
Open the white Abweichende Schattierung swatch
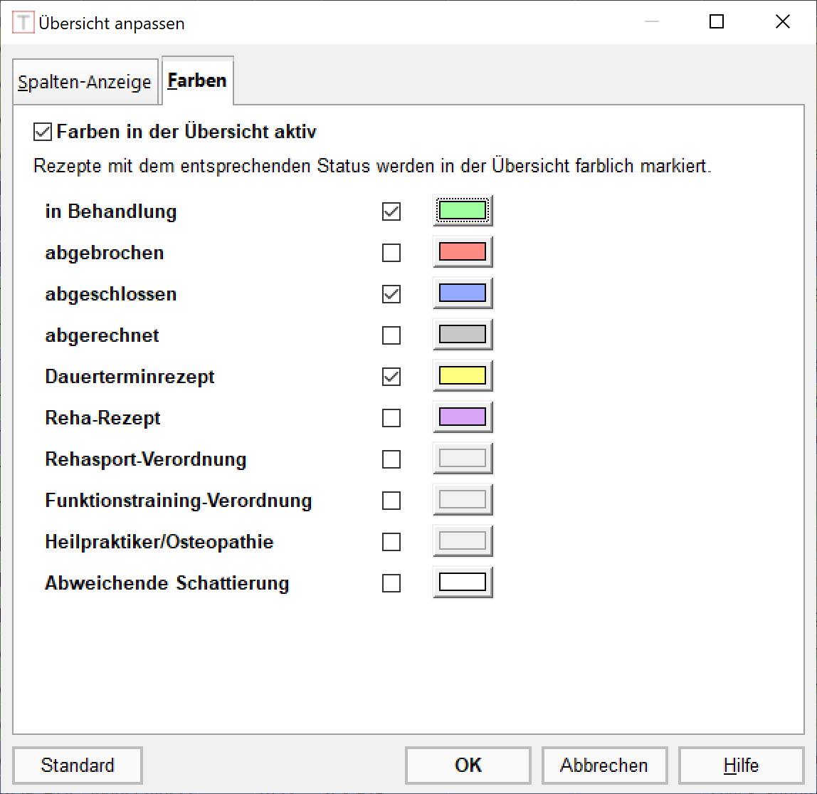[x=463, y=583]
